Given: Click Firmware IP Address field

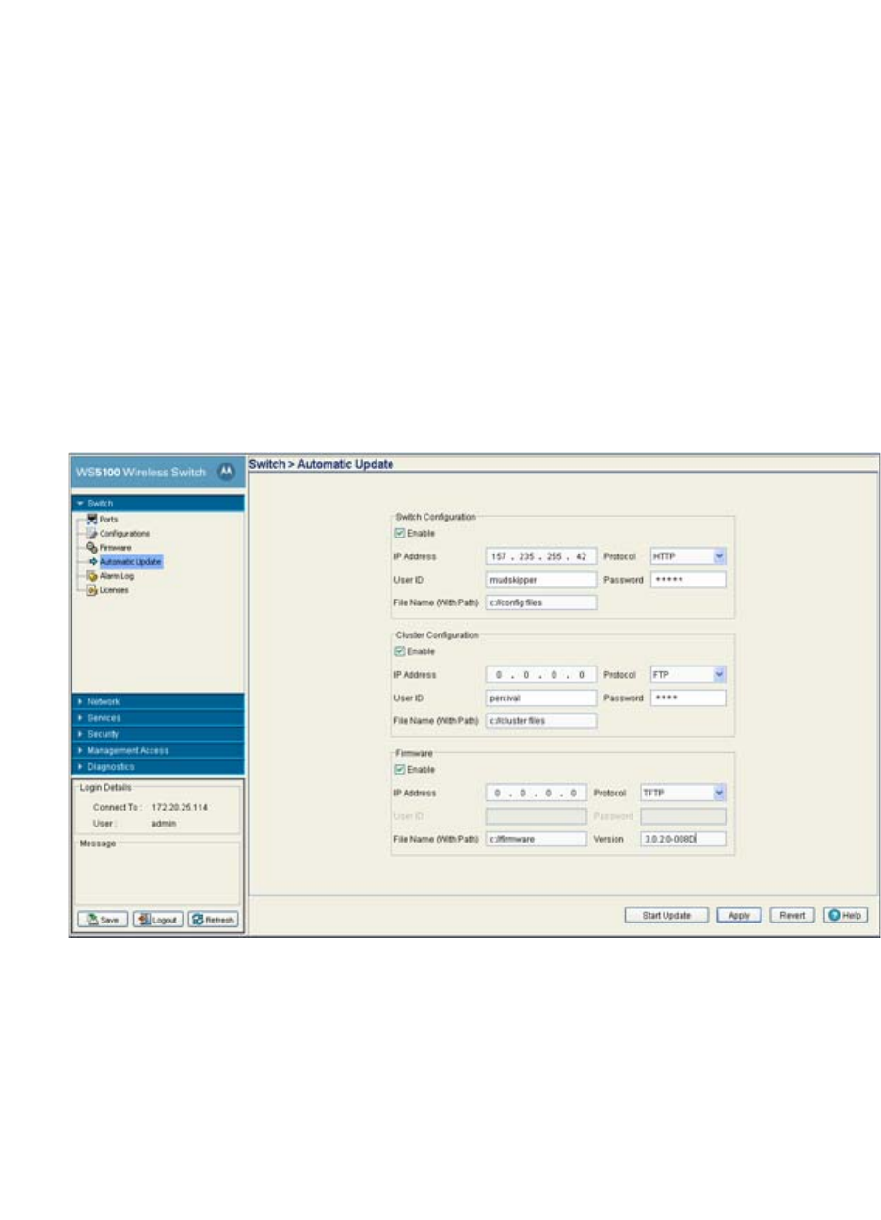Looking at the screenshot, I should pos(536,793).
